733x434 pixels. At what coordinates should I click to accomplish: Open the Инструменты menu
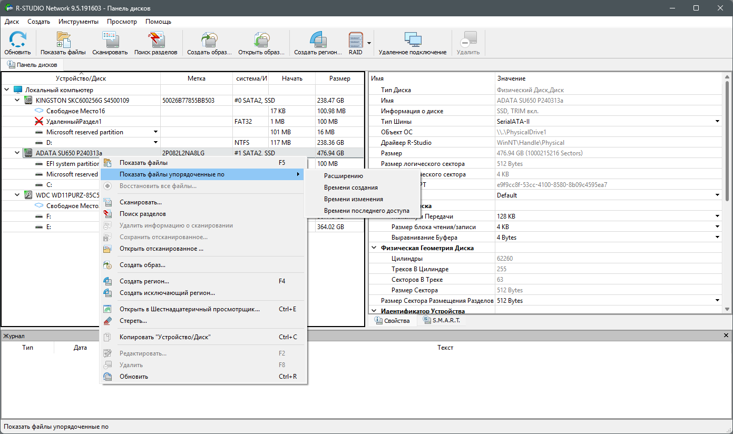pyautogui.click(x=79, y=22)
